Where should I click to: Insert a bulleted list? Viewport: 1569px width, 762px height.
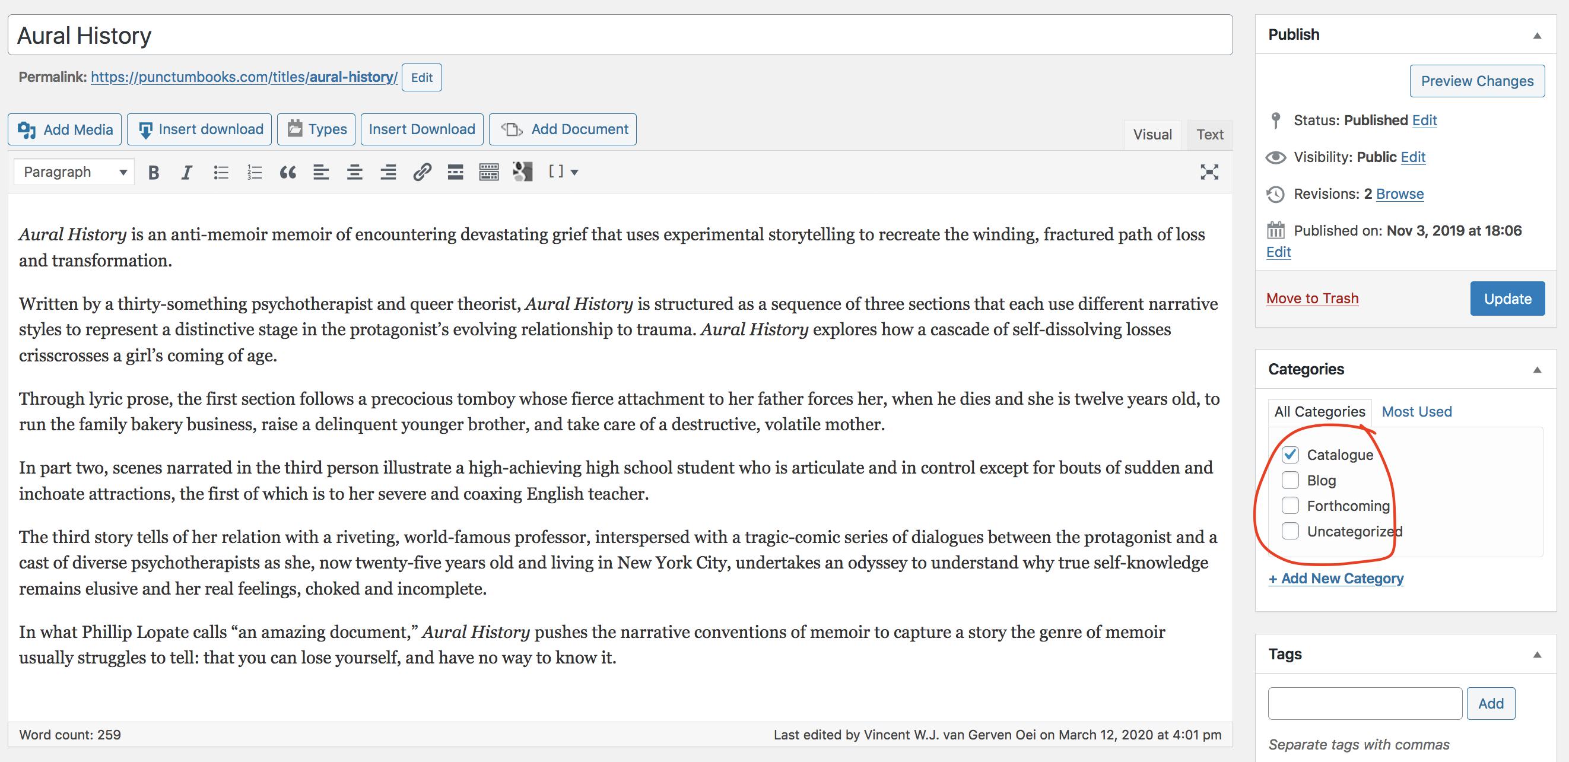point(221,172)
